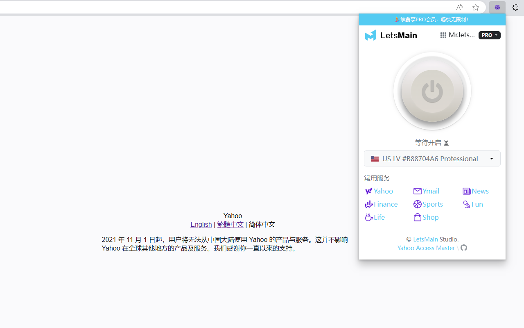Click the 常用服务 heading
This screenshot has width=524, height=328.
click(x=377, y=178)
